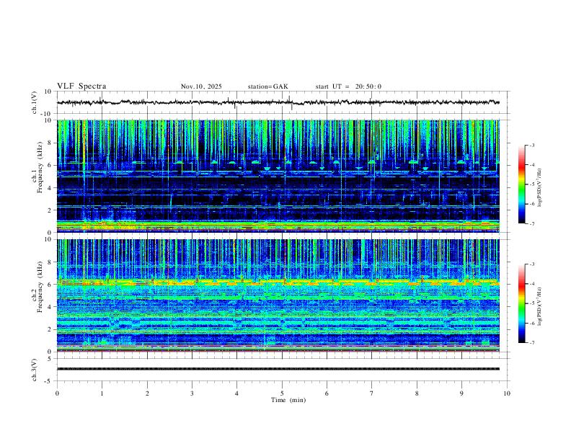Click the upper color scale bar
The height and width of the screenshot is (441, 571).
[522, 184]
